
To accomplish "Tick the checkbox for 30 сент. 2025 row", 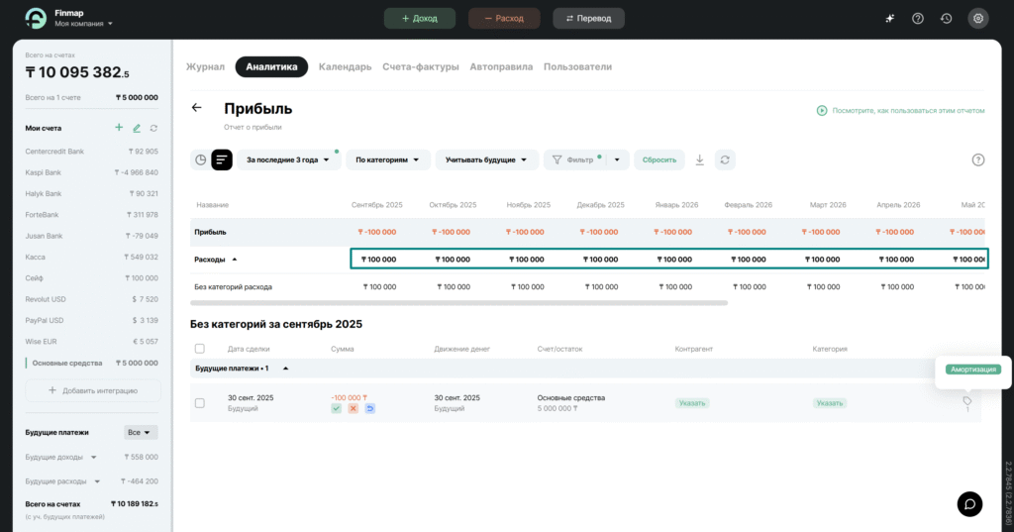I will pos(200,403).
